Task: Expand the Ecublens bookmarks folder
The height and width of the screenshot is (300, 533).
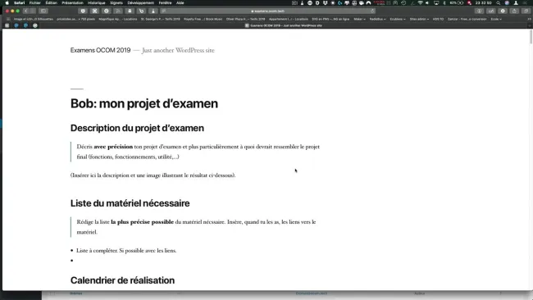Action: [398, 19]
